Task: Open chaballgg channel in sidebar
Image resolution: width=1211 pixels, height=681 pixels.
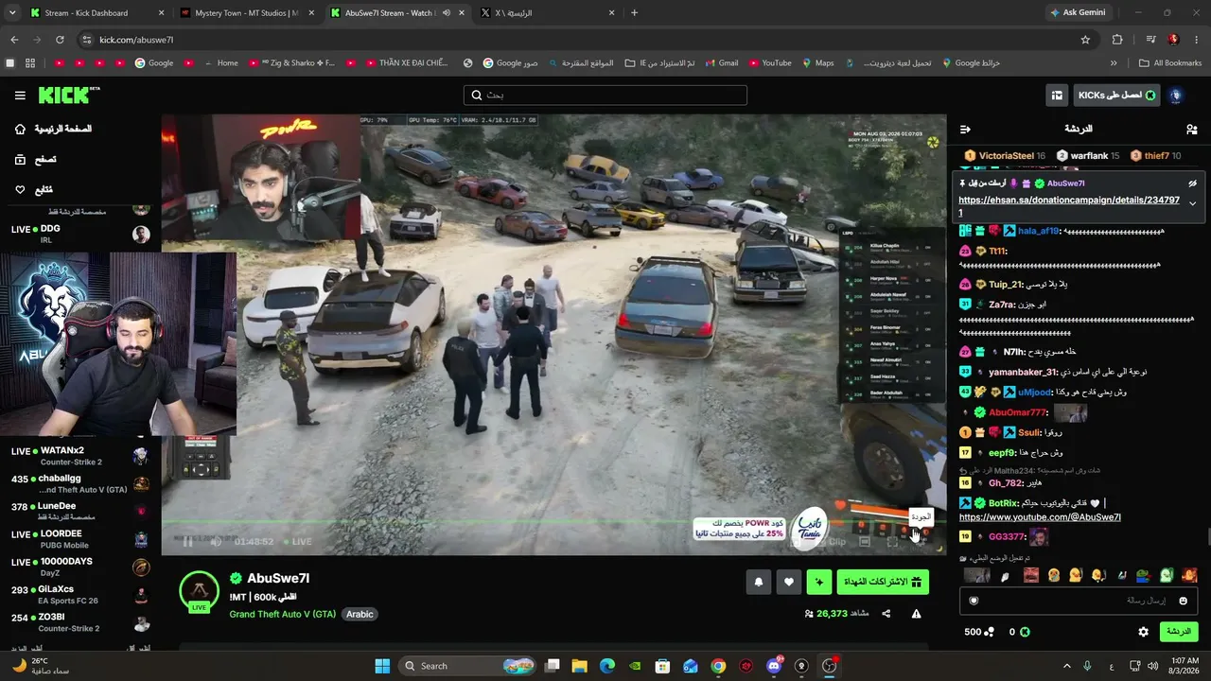Action: coord(79,484)
